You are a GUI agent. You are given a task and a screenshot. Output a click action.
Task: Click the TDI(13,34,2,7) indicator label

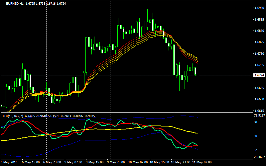[x=13, y=116]
